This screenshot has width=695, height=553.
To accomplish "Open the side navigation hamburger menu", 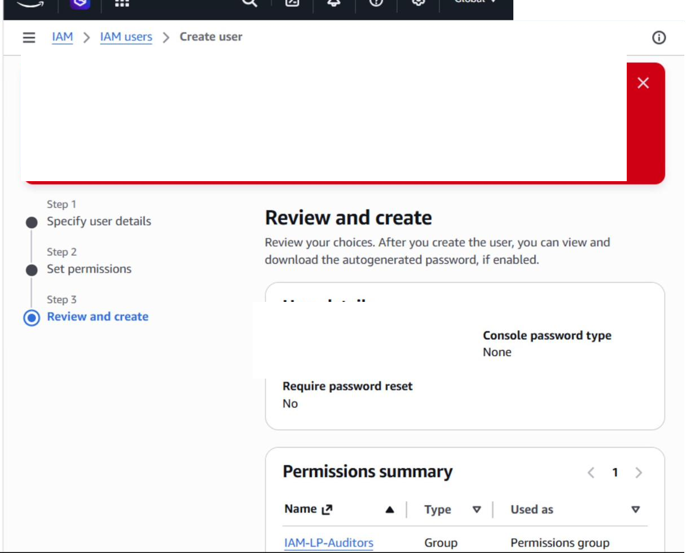I will pos(29,37).
